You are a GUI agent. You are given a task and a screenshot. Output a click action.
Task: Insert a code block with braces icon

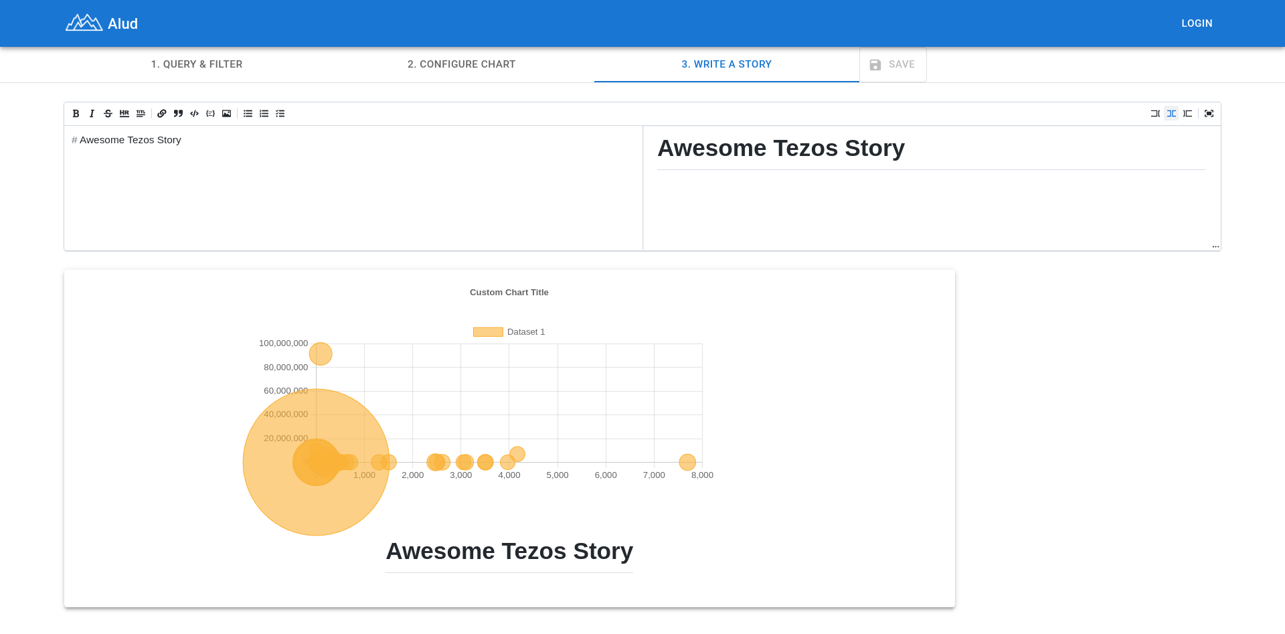pyautogui.click(x=210, y=114)
